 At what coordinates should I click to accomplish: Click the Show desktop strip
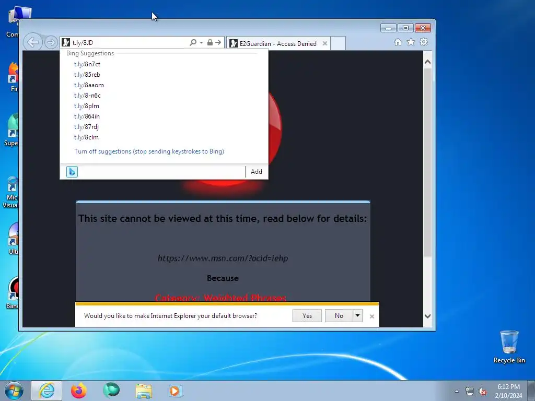(x=531, y=391)
